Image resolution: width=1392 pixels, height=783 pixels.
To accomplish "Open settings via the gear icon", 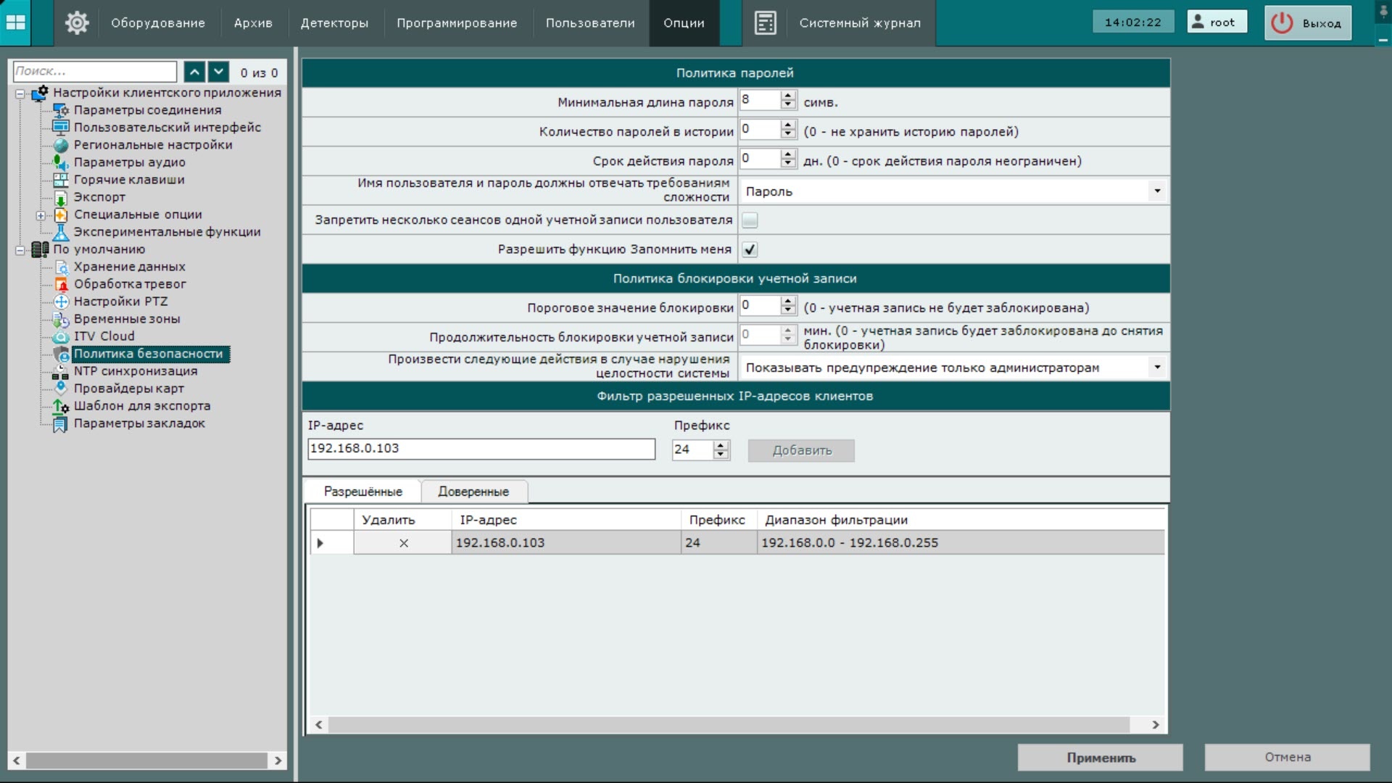I will pyautogui.click(x=77, y=22).
